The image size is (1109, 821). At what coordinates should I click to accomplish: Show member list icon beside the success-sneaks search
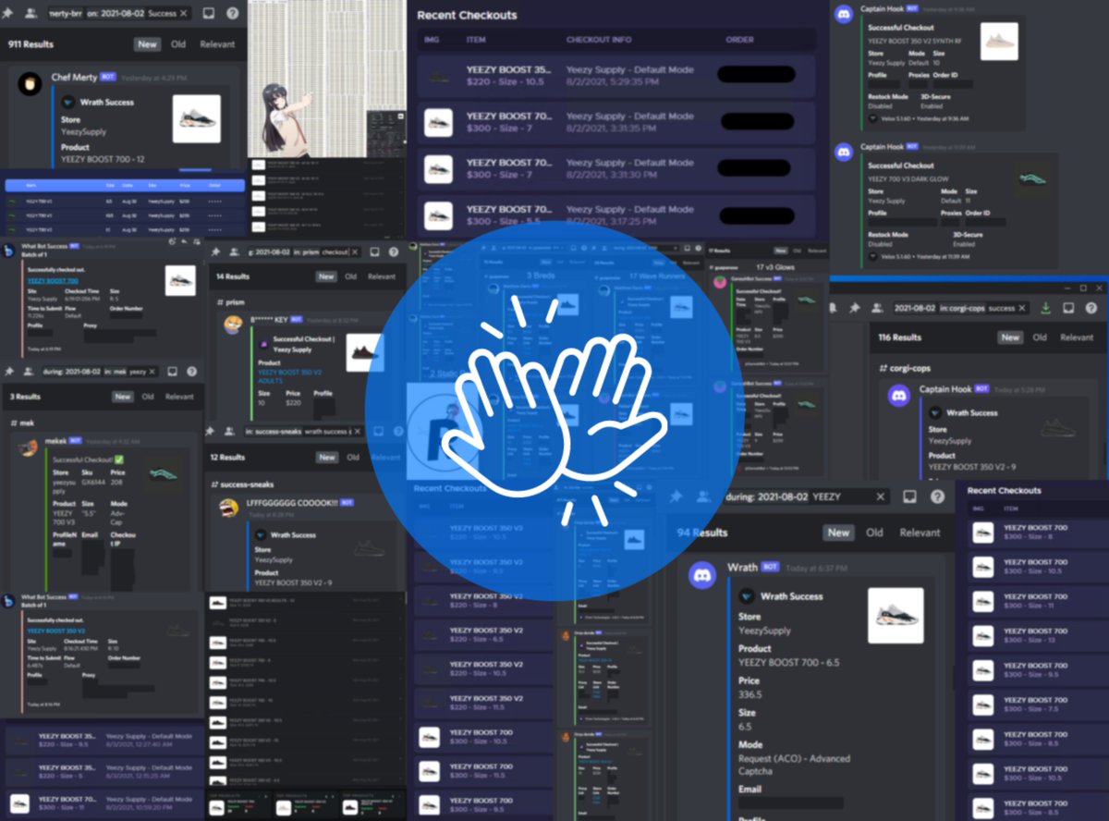(230, 431)
